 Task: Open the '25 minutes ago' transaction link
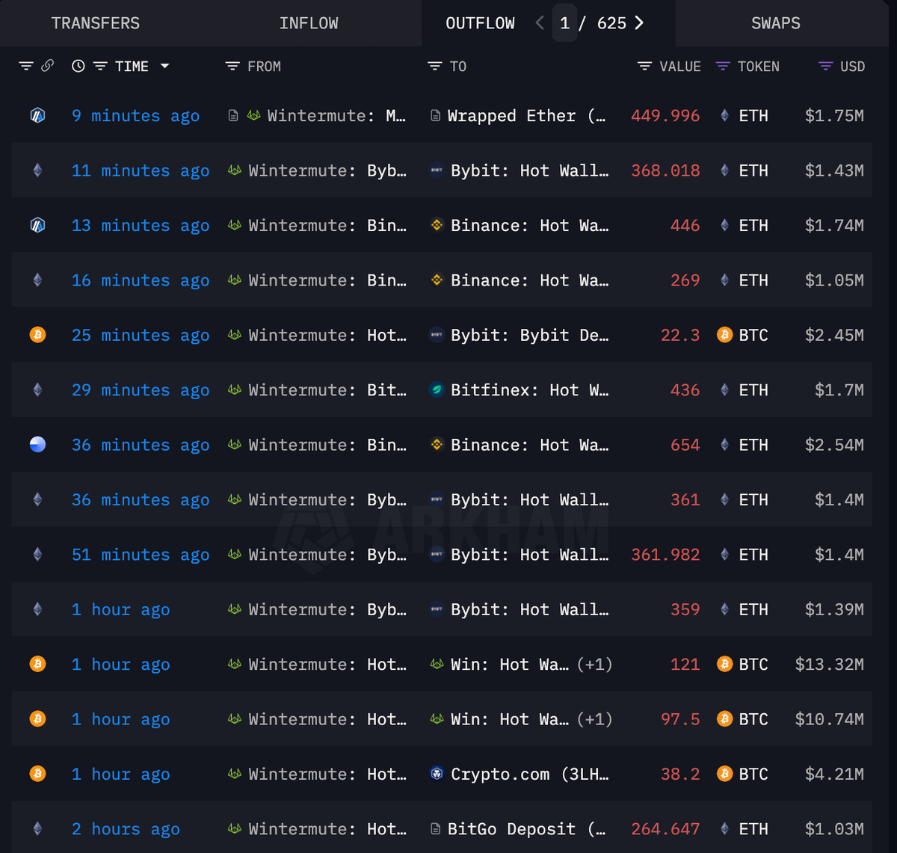coord(141,335)
